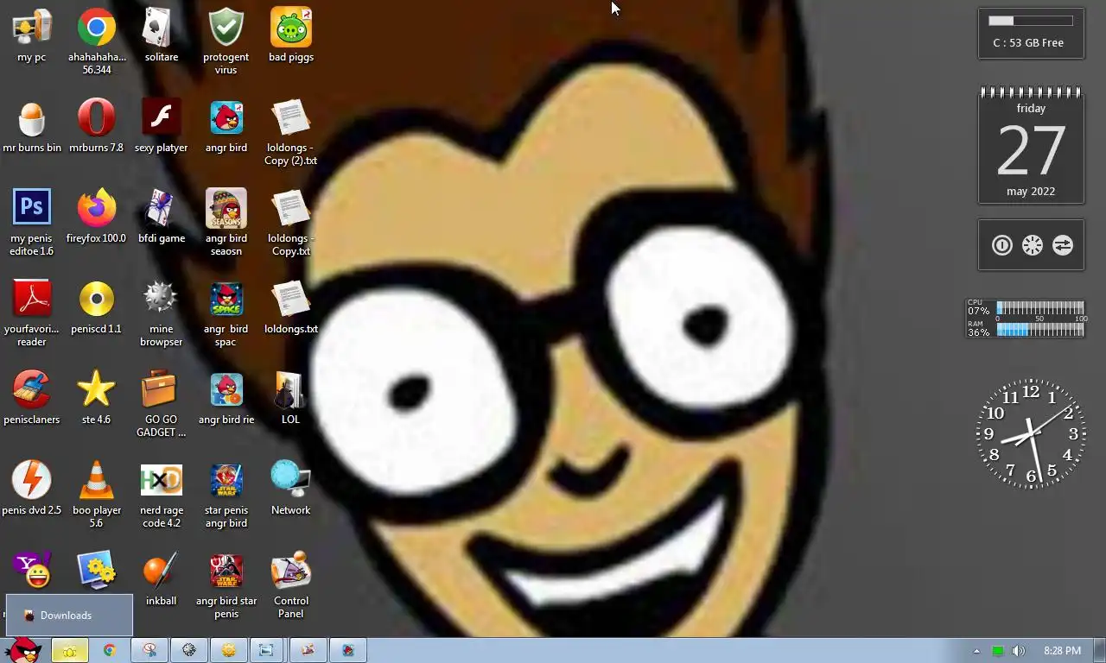Screen dimensions: 1106x663
Task: Click the analog clock gadget
Action: [1031, 434]
